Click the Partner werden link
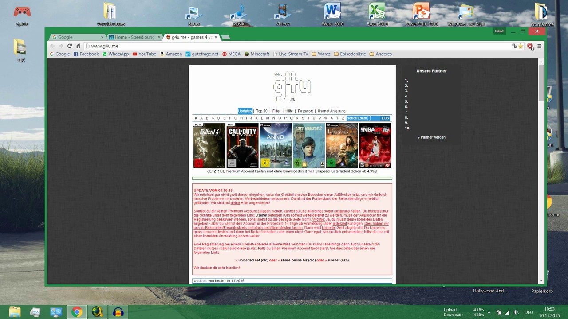 432,137
